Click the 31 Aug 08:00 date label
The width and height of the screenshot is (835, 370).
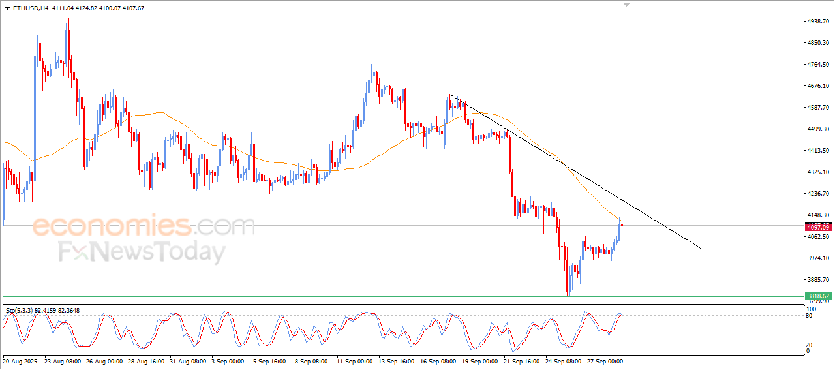[187, 360]
